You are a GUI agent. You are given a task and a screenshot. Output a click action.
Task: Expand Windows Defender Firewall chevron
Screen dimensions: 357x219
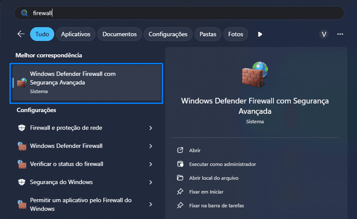(151, 146)
